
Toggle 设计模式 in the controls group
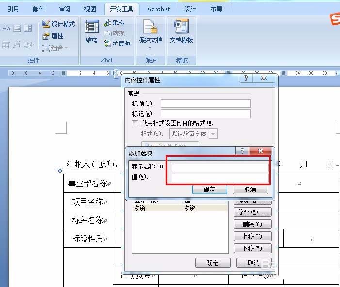[x=58, y=24]
